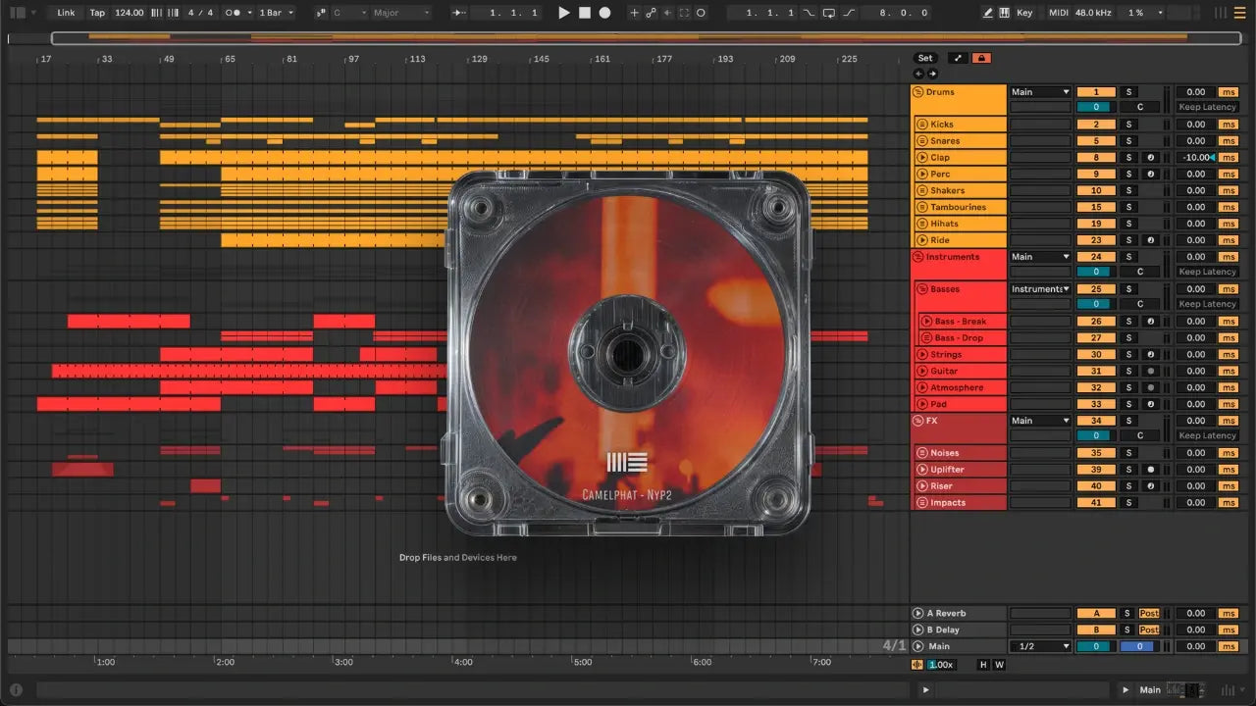Click the Stop button in the transport

[584, 13]
